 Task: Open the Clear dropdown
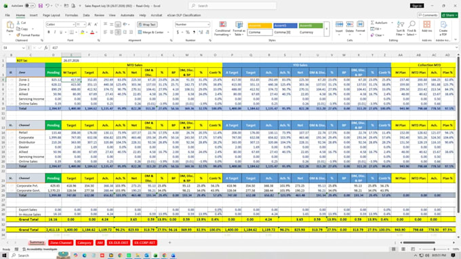point(377,35)
